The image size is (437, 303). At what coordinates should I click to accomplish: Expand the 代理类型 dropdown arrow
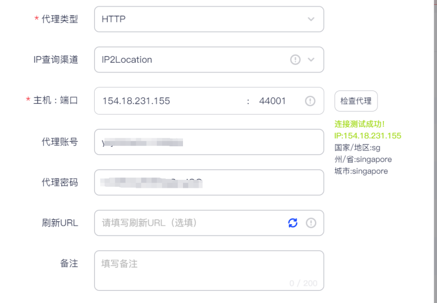click(x=311, y=19)
